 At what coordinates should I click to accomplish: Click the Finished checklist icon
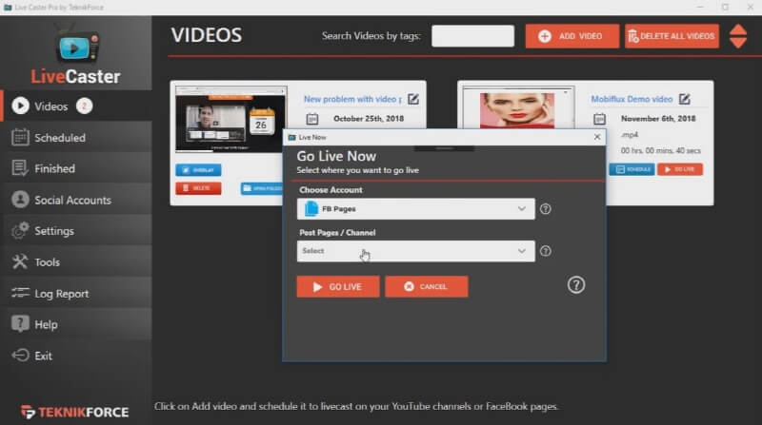[x=20, y=168]
